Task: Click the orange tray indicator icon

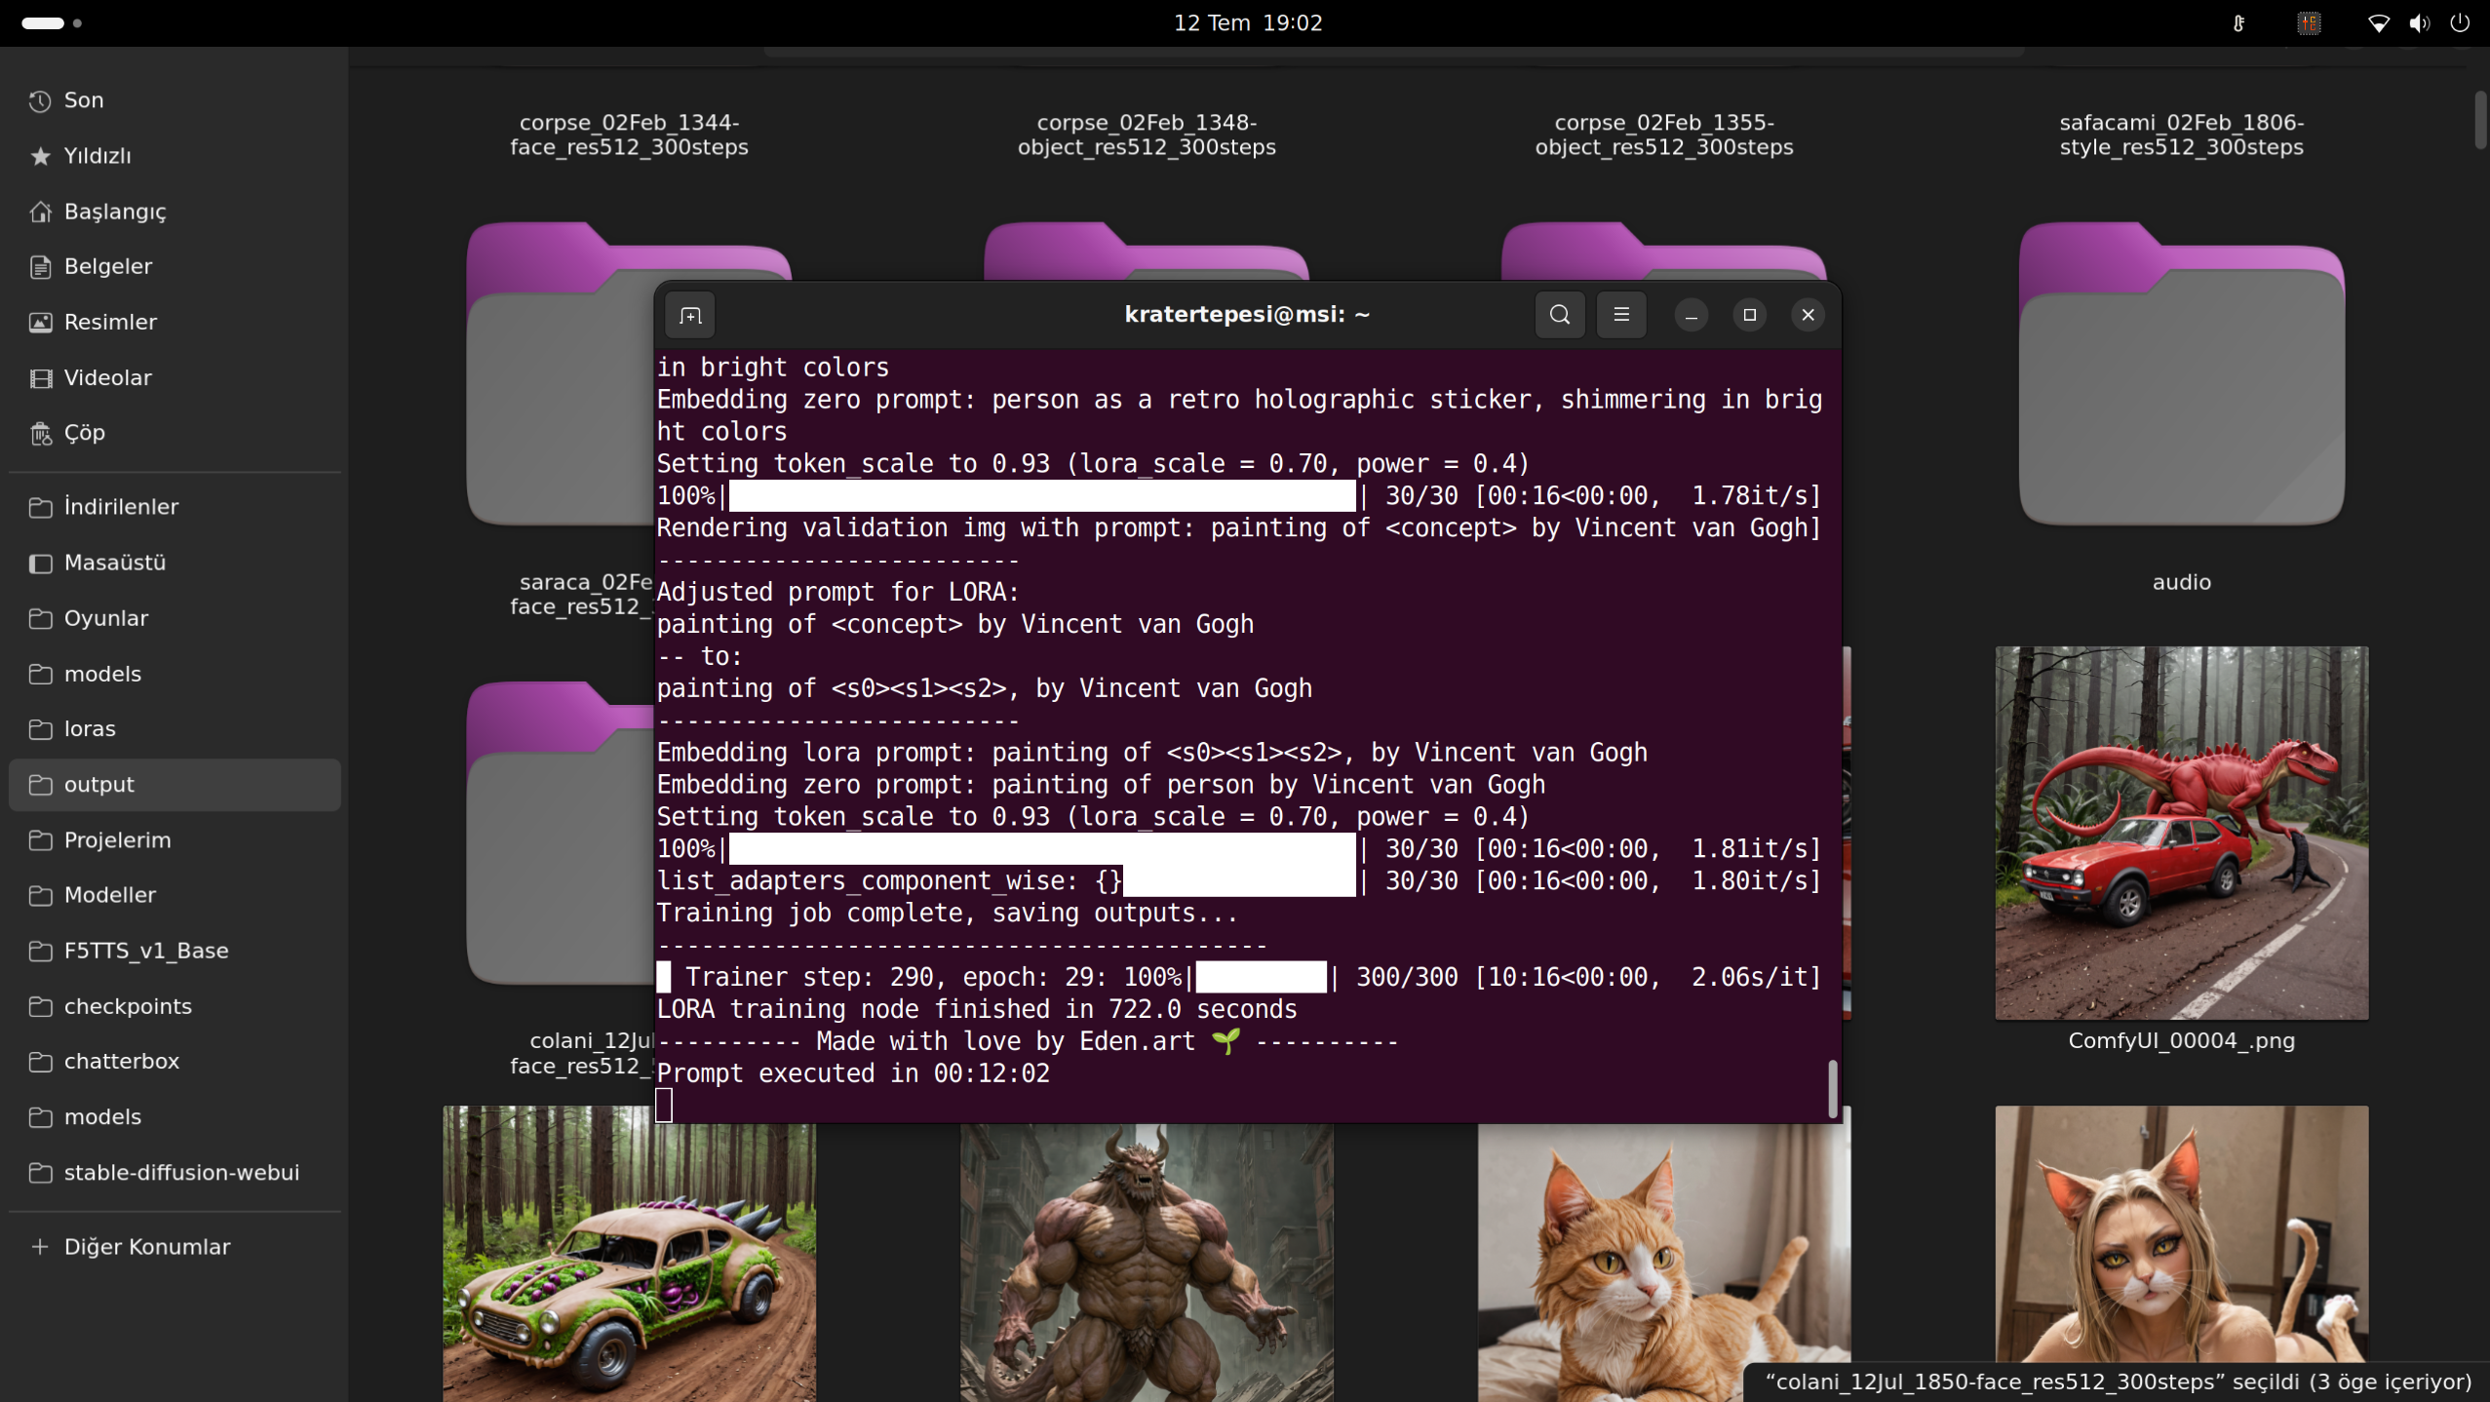Action: coord(2309,23)
